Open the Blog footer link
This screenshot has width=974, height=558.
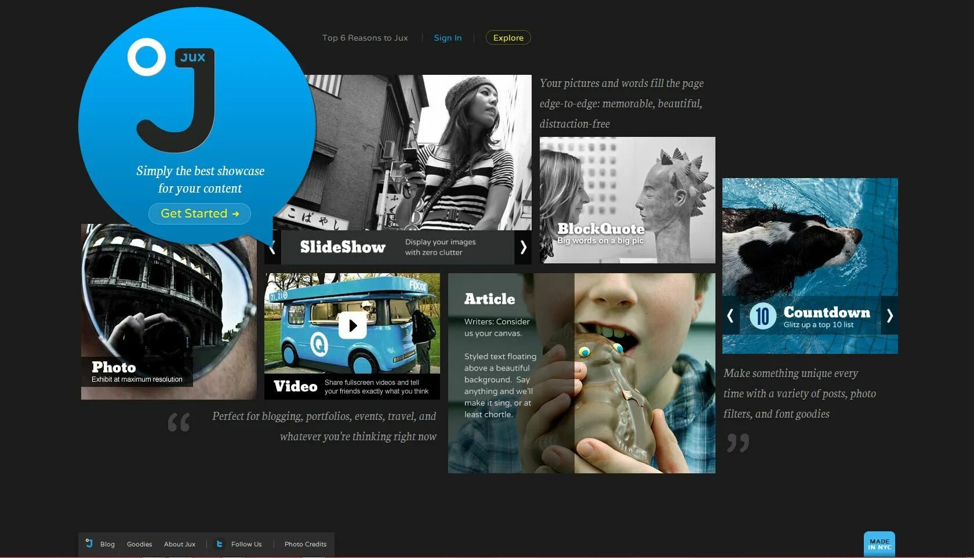(107, 544)
